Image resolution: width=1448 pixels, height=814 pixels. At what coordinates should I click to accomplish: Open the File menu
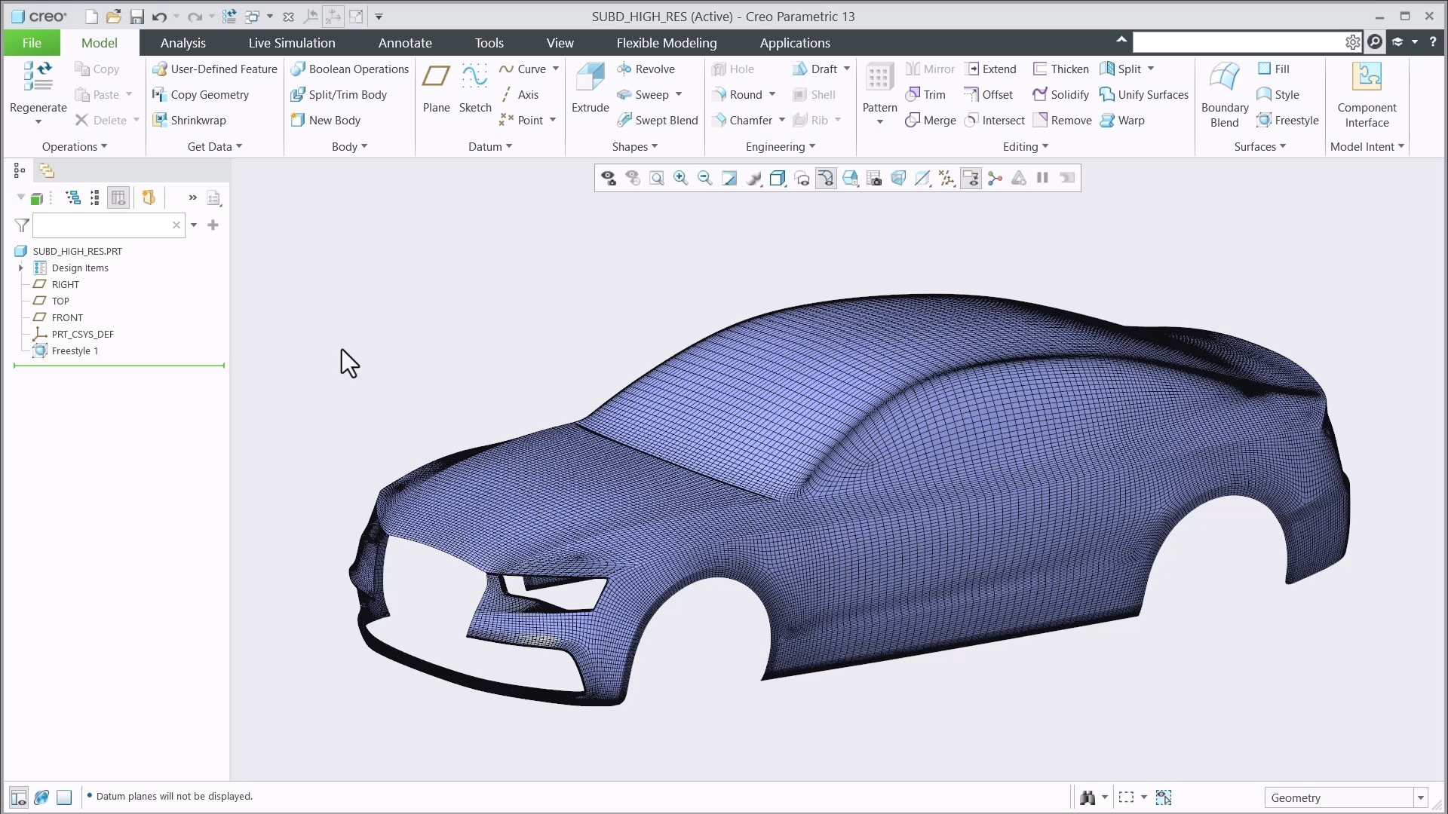[x=32, y=43]
